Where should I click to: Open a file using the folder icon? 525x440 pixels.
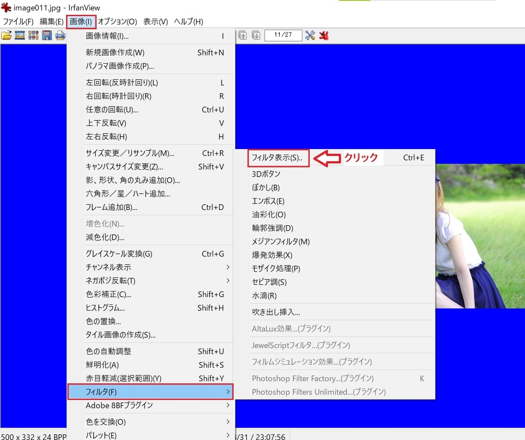[x=8, y=35]
